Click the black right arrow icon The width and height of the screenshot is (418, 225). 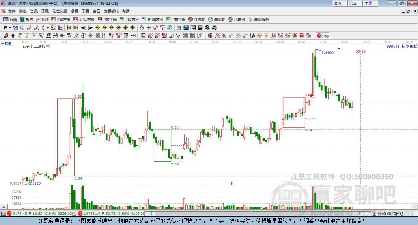(x=90, y=28)
